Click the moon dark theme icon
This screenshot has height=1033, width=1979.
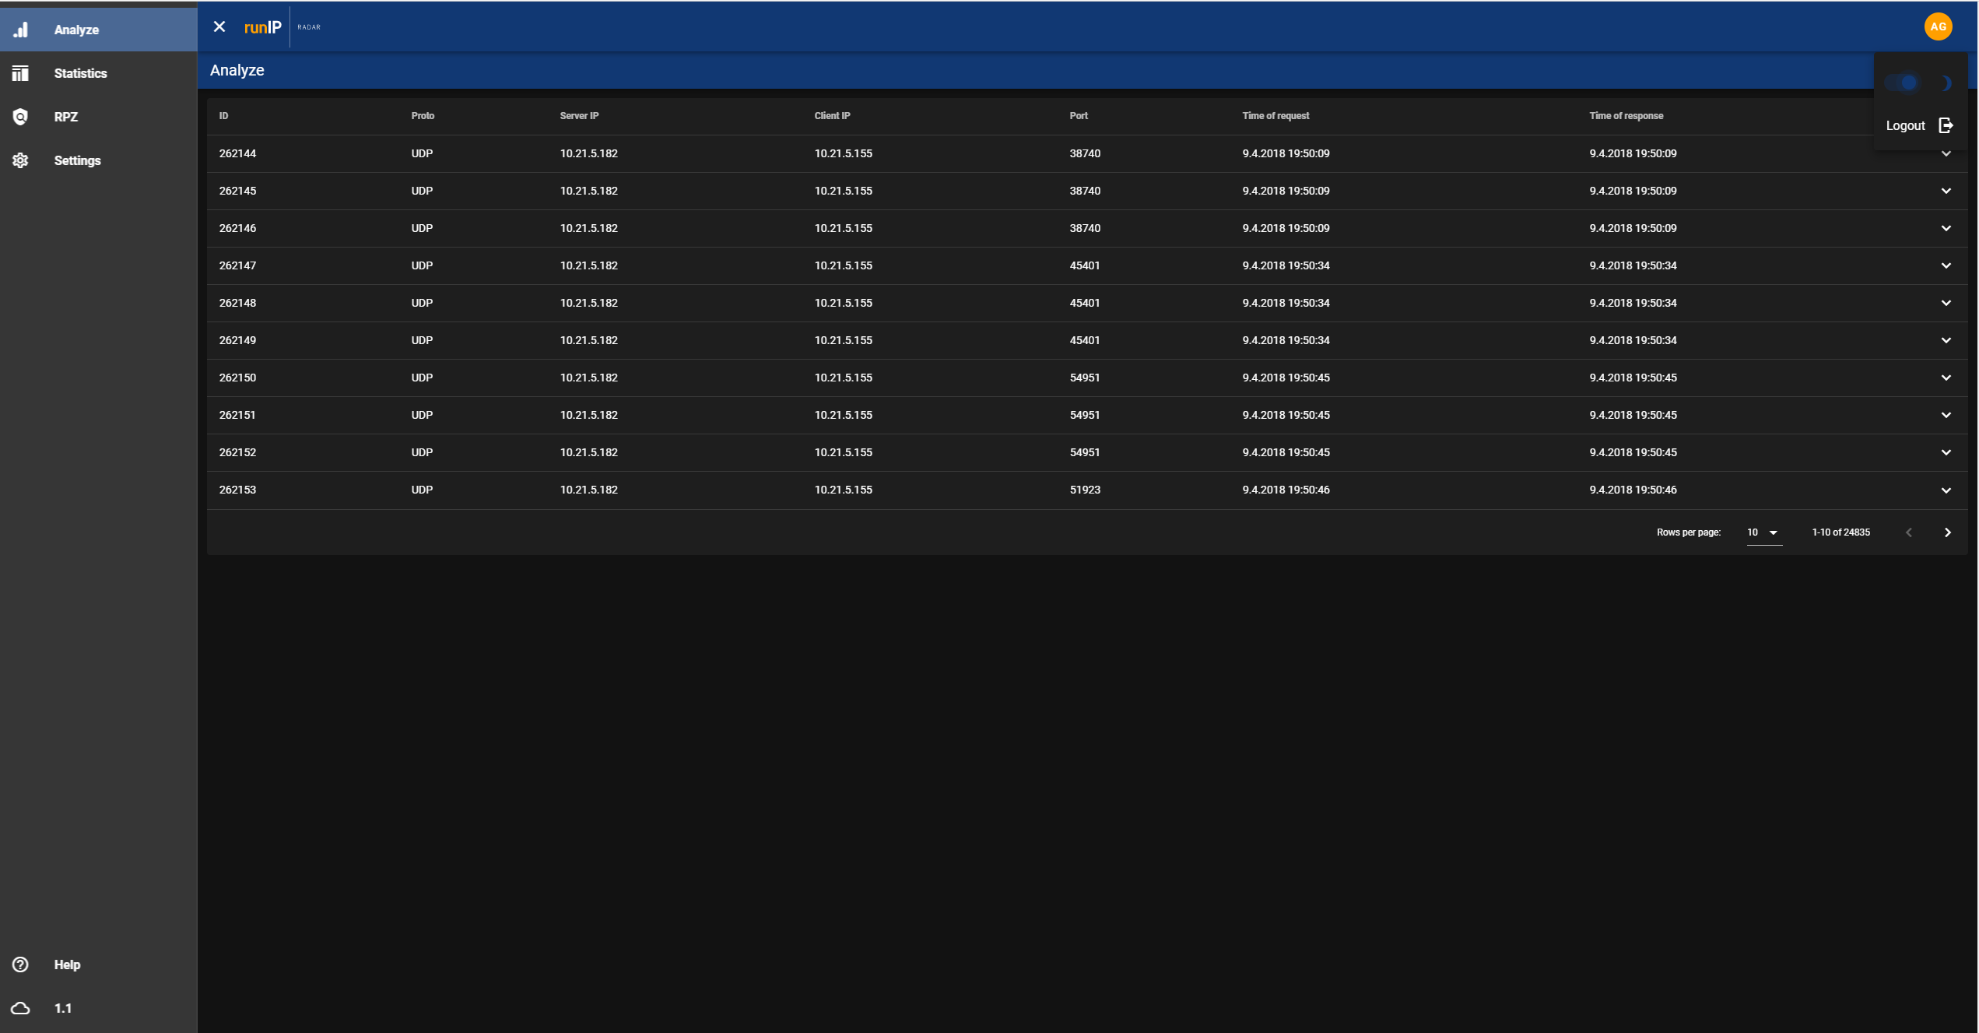(1945, 83)
